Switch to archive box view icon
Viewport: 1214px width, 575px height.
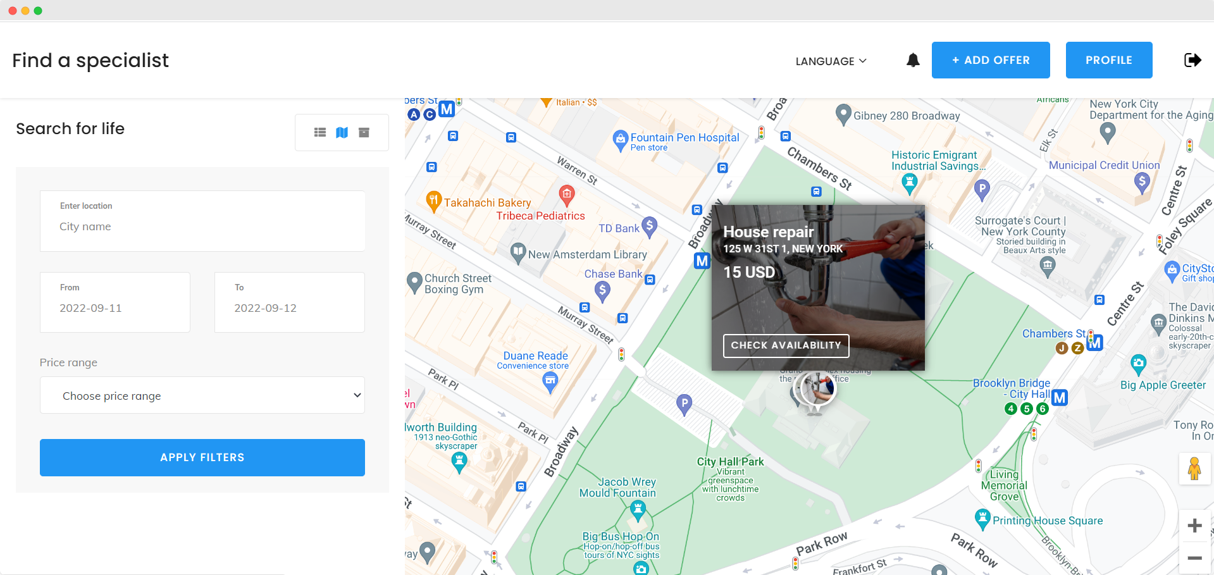(364, 132)
